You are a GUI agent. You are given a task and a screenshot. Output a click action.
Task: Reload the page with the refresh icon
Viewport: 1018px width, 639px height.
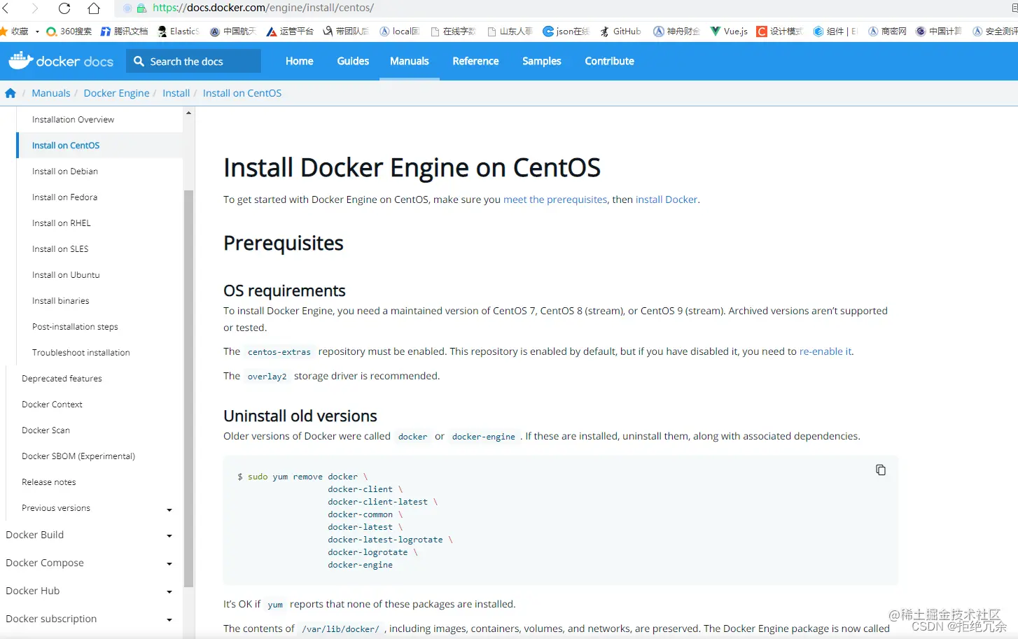pos(64,8)
